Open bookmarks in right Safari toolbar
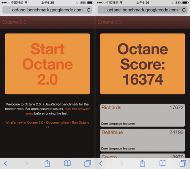The height and width of the screenshot is (169, 190). (163, 163)
